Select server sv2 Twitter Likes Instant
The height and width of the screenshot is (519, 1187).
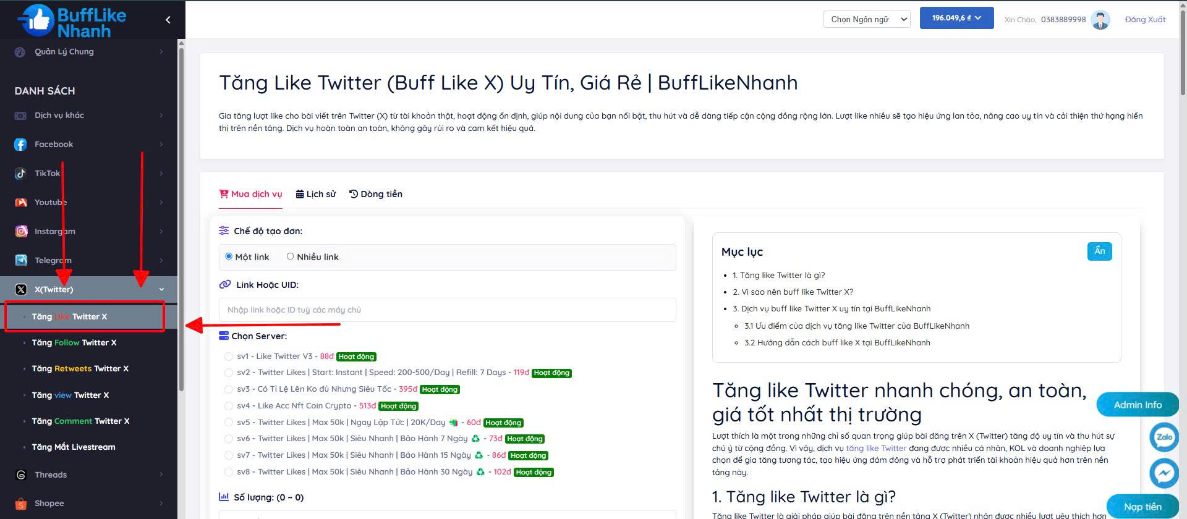pos(229,373)
